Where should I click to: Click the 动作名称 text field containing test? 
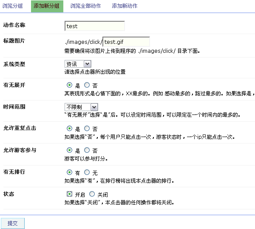click(94, 26)
